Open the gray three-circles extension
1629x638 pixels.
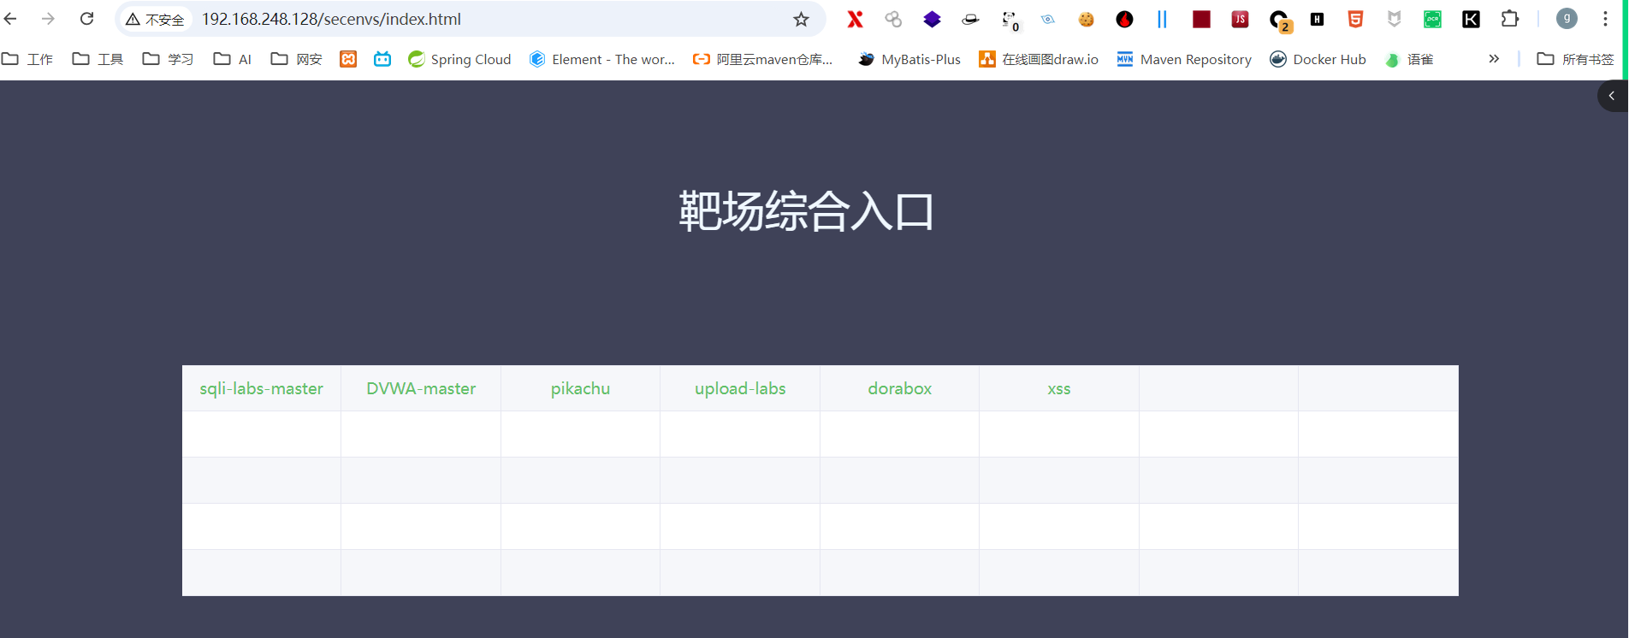click(x=893, y=19)
